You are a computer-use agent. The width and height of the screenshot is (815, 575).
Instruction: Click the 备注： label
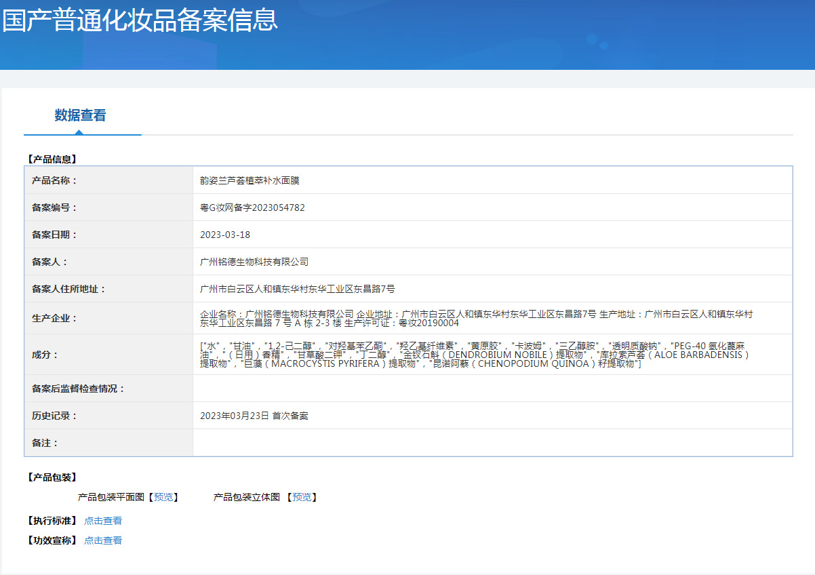tap(45, 443)
